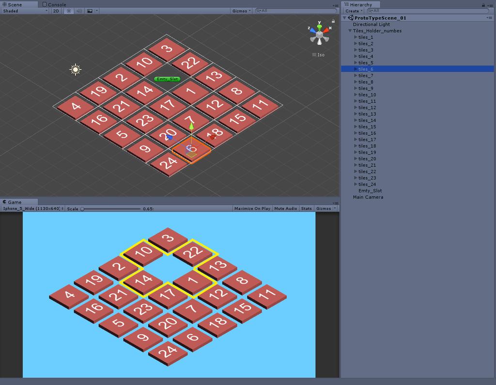
Task: Click the Unity logo icon beside ProtoTypeScene_01
Action: (x=351, y=18)
